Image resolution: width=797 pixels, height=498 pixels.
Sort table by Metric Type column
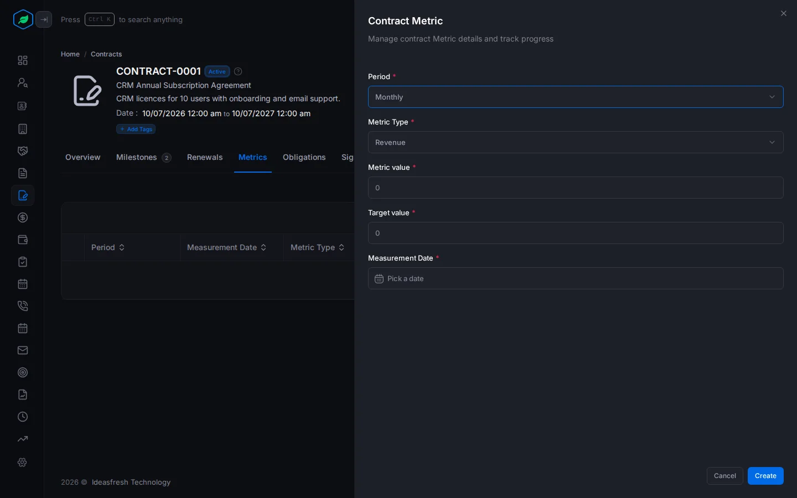(318, 247)
